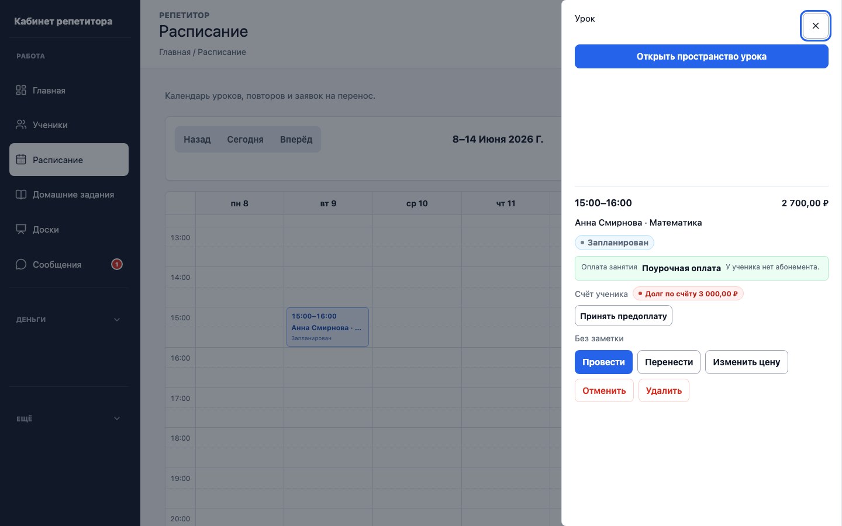Expand the ЕЩЁ sidebar section
This screenshot has height=526, width=842.
[x=69, y=418]
